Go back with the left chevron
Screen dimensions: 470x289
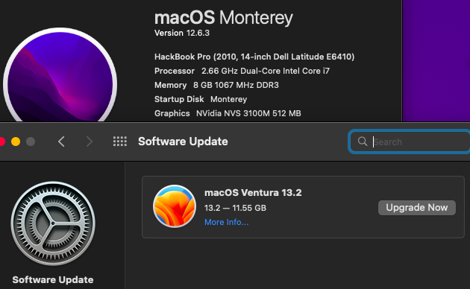tap(61, 142)
